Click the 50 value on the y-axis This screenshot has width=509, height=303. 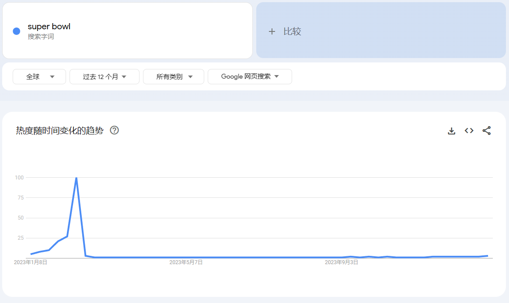coord(21,218)
